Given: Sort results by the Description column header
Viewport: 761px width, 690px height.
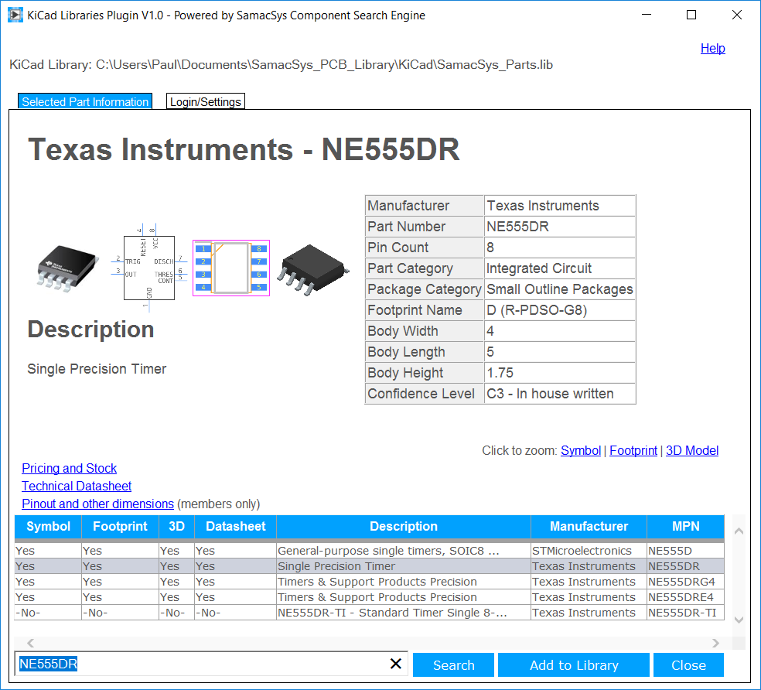Looking at the screenshot, I should (403, 526).
